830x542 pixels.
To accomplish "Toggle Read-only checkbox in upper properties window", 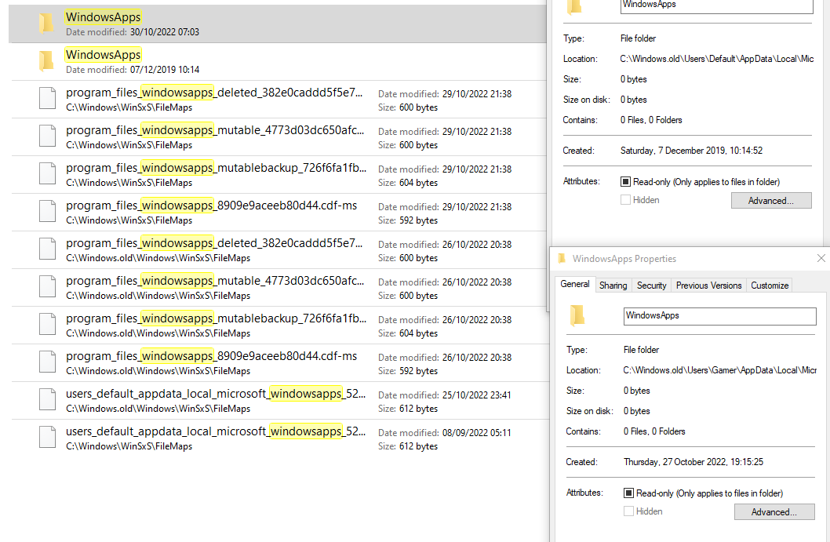I will click(626, 181).
